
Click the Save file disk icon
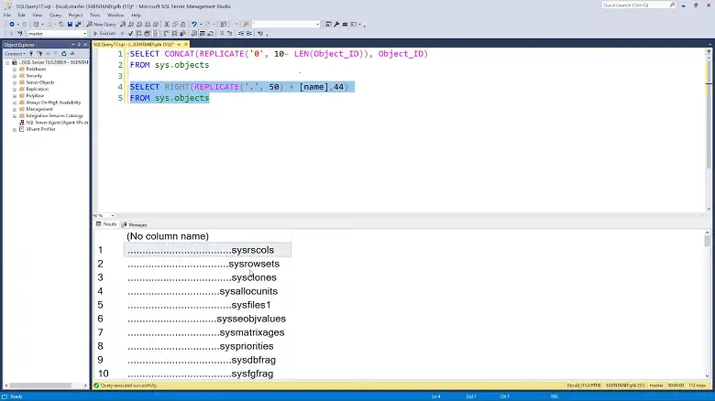click(70, 24)
